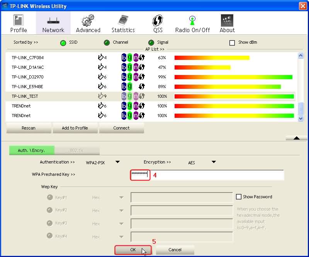The image size is (309, 257).
Task: Click the Key#1 WEP key input field
Action: pyautogui.click(x=182, y=197)
